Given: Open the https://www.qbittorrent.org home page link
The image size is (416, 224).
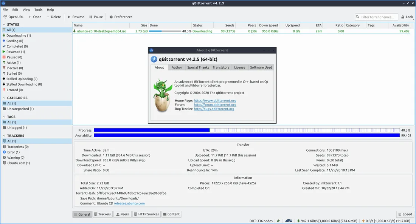Looking at the screenshot, I should pos(215,101).
